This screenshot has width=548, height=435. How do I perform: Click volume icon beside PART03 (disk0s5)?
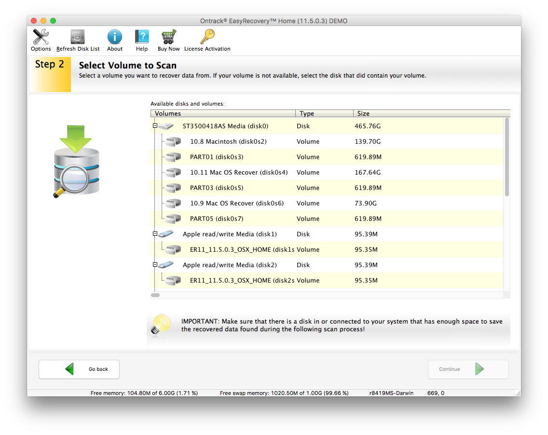pos(173,188)
